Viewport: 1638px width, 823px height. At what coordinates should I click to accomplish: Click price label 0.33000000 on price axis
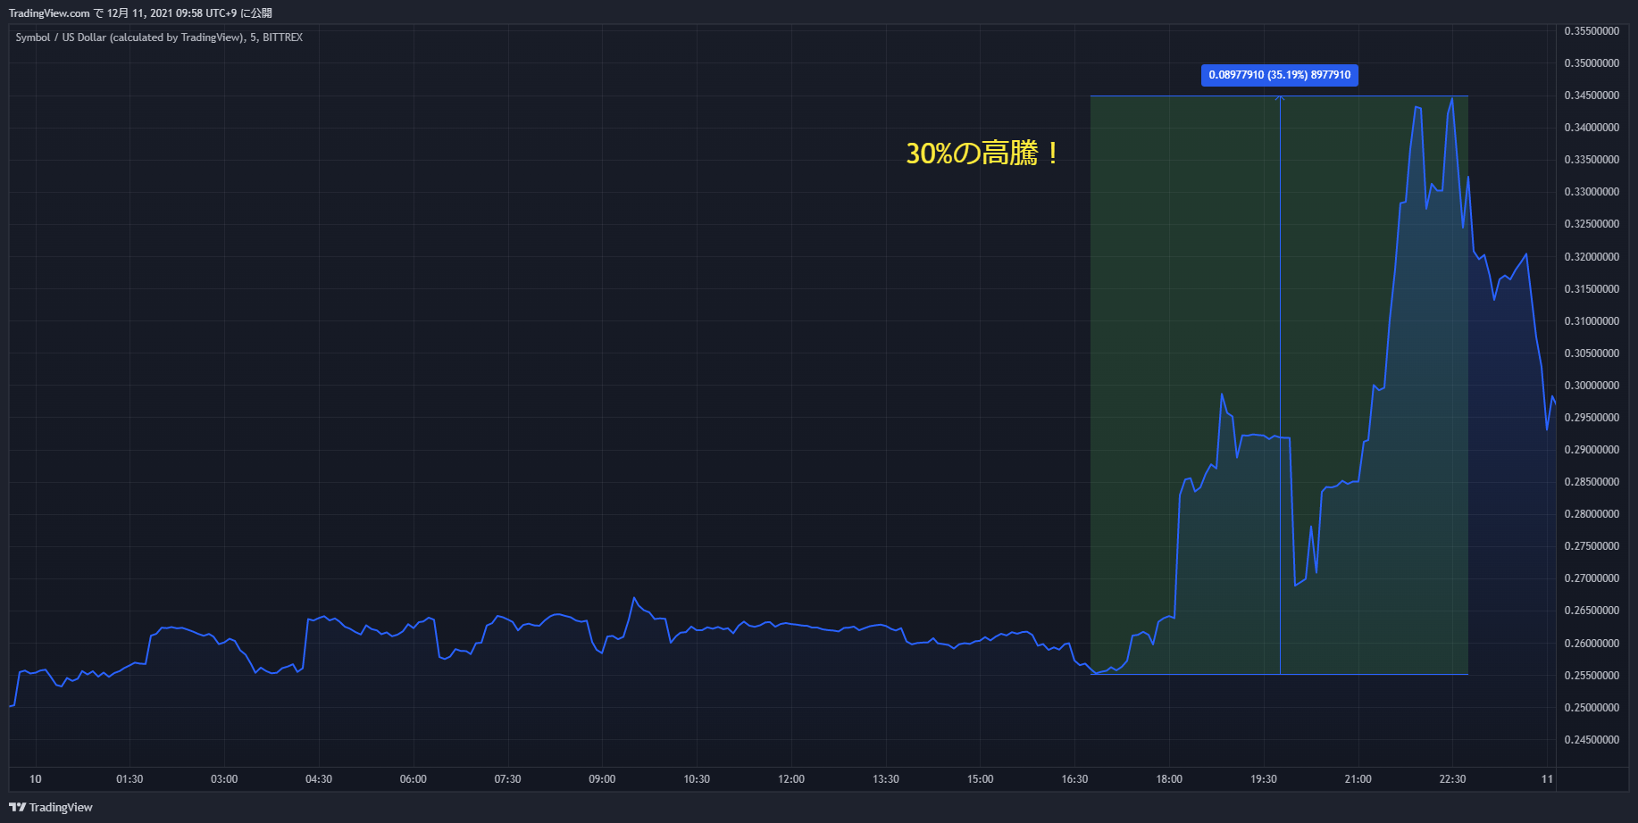tap(1592, 192)
